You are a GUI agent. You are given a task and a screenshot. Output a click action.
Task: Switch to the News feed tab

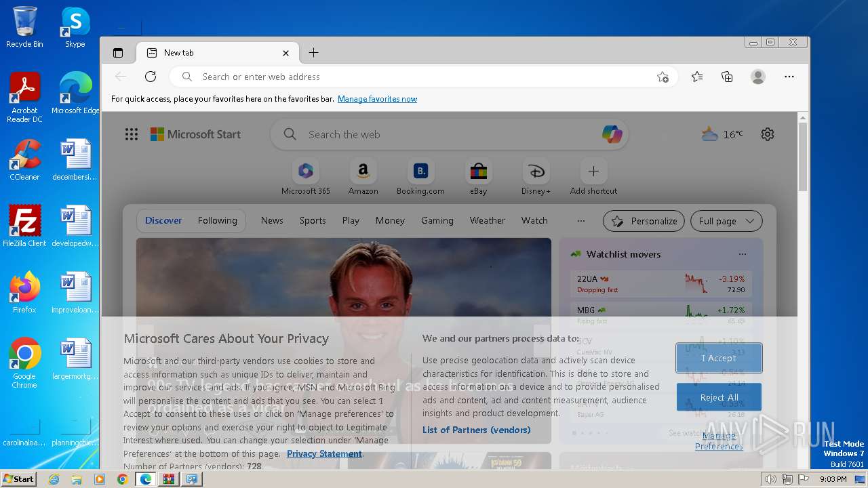click(x=272, y=220)
